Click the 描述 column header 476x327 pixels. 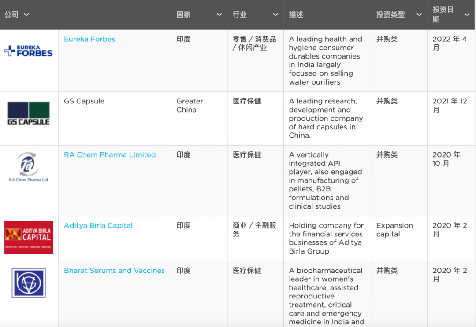pos(296,15)
